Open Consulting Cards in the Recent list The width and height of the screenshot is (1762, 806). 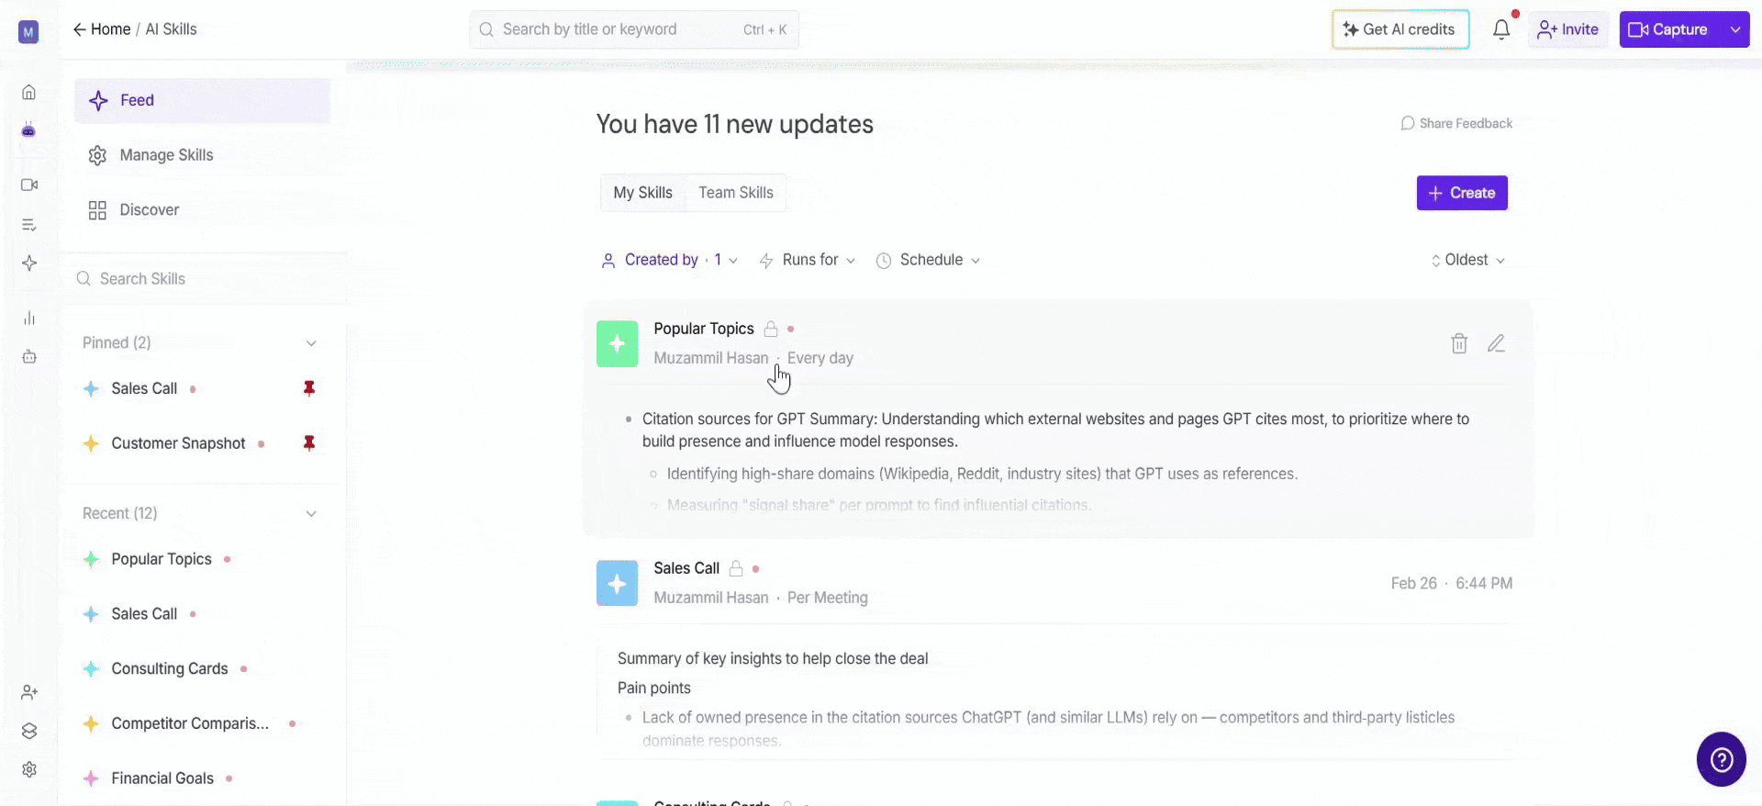170,669
